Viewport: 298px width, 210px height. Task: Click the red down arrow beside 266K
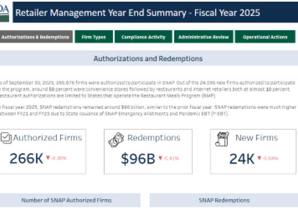click(48, 157)
